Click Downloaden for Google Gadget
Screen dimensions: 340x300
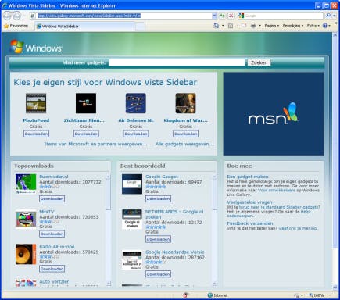158,198
